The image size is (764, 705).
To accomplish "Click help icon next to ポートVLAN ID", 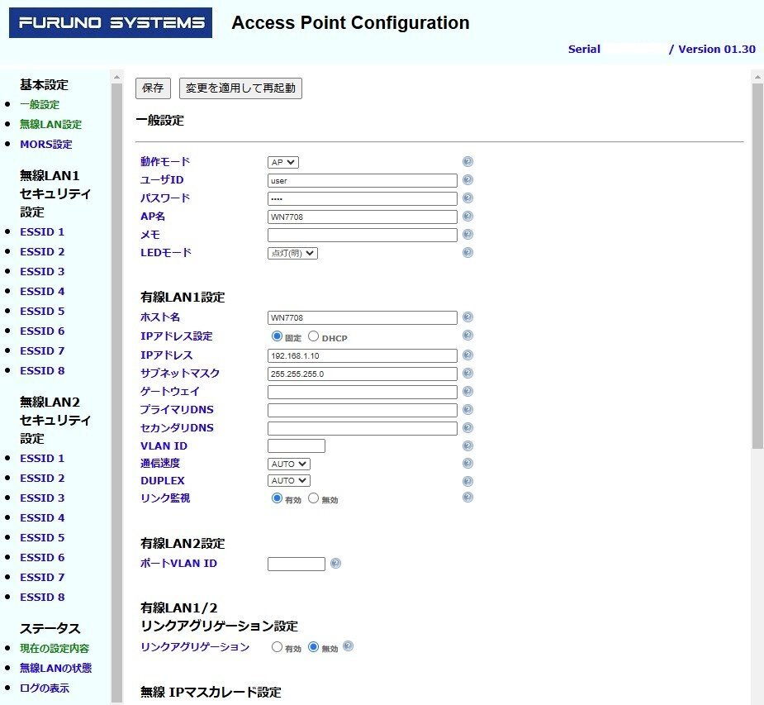I will coord(335,564).
